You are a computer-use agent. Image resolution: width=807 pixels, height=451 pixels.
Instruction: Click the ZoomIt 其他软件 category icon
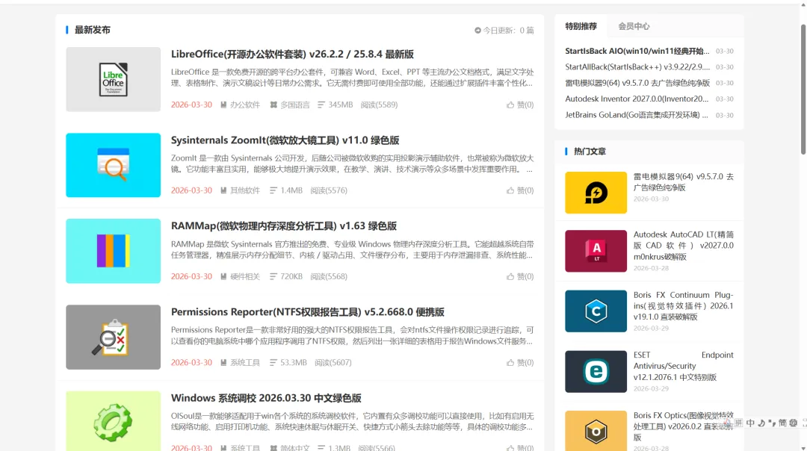click(x=223, y=190)
